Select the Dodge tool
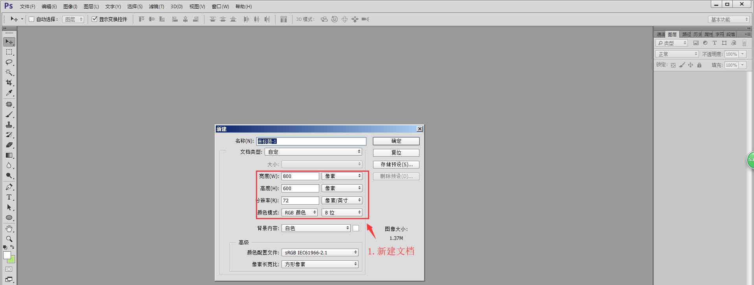754x285 pixels. click(x=9, y=176)
